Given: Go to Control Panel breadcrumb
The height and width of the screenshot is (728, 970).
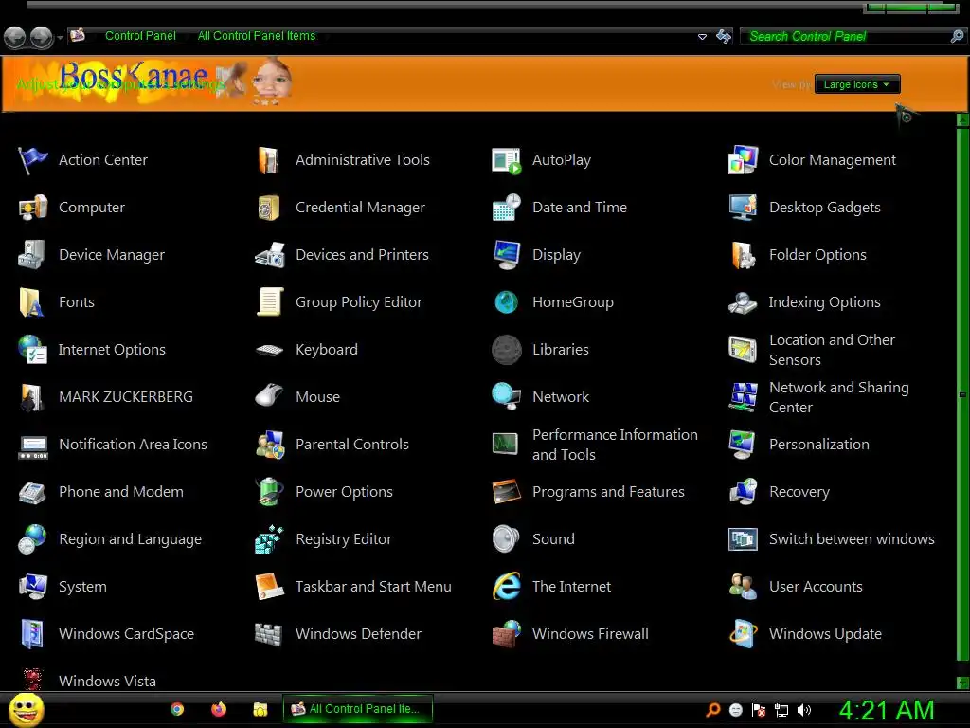Looking at the screenshot, I should 140,36.
